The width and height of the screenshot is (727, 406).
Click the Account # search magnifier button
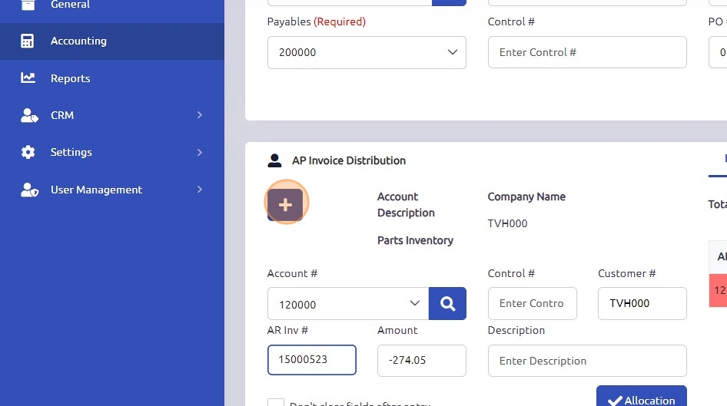[x=447, y=304]
